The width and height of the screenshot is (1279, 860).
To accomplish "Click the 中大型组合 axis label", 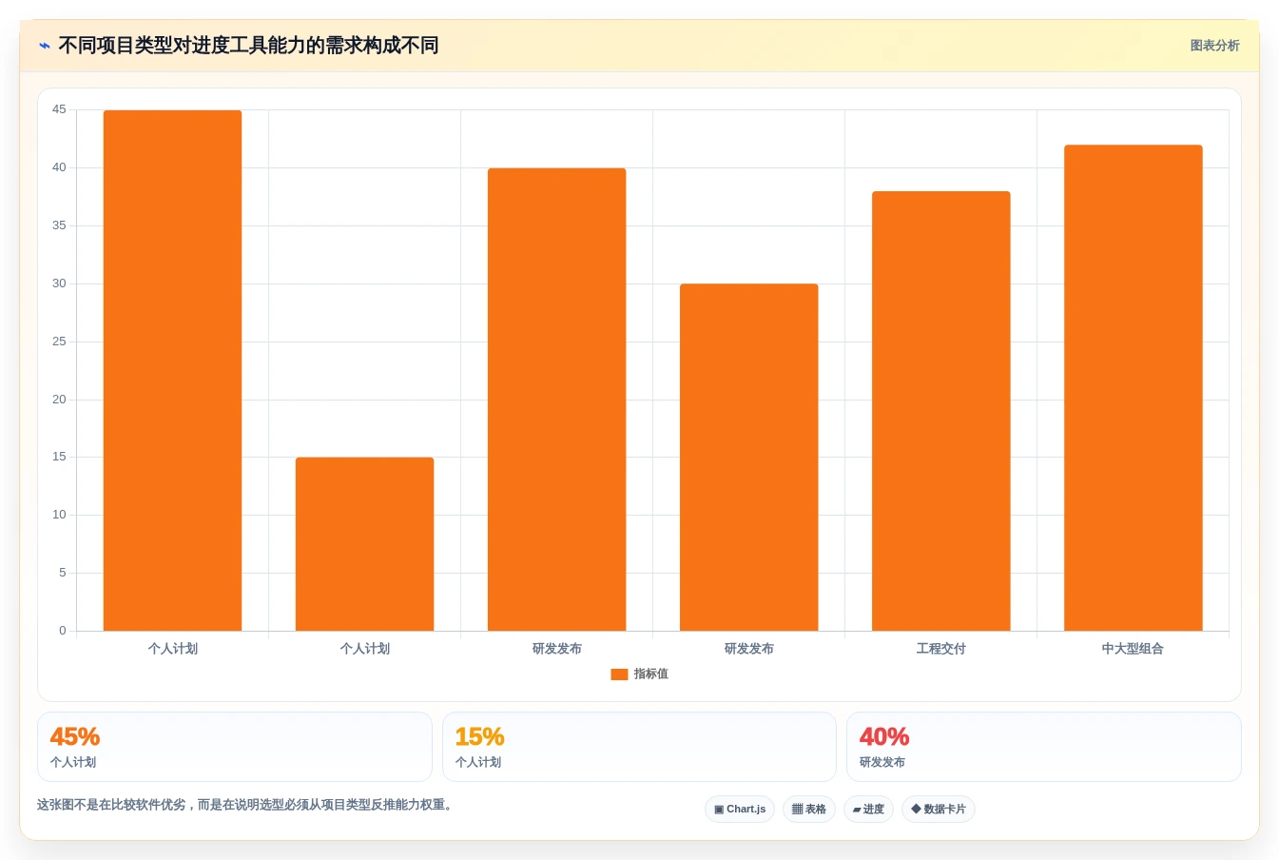I will (x=1134, y=649).
